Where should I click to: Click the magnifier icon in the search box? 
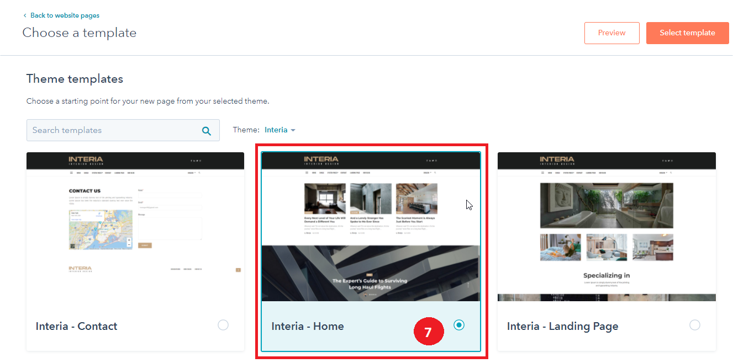(207, 131)
